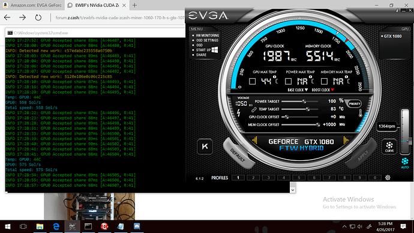Enable the POWER MAX TEMP checkbox
Screen dimensions: 414x233
289,81
